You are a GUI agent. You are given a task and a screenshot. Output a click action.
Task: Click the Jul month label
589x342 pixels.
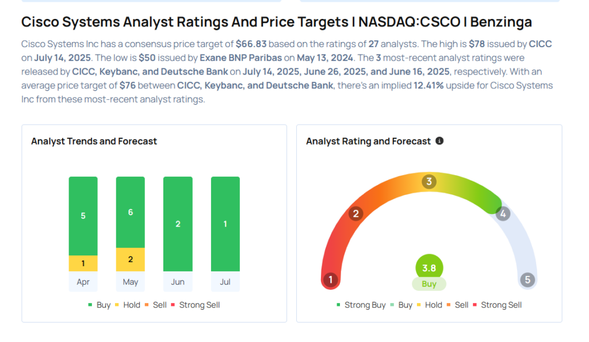[225, 282]
